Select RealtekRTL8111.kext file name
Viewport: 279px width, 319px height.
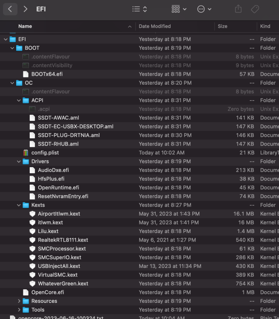63,240
